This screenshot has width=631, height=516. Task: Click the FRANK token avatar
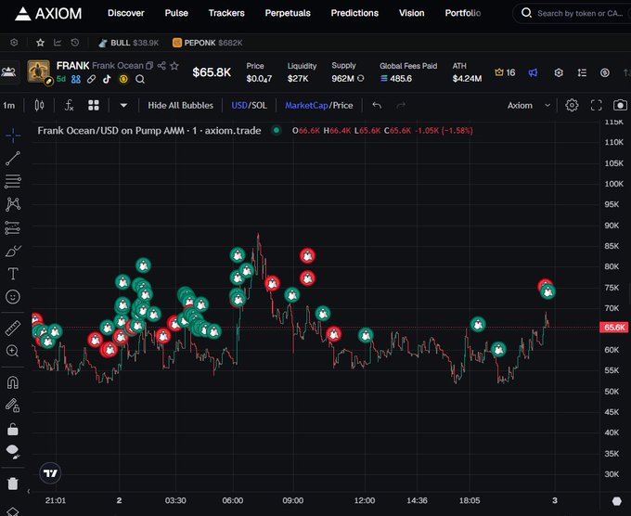click(x=39, y=71)
